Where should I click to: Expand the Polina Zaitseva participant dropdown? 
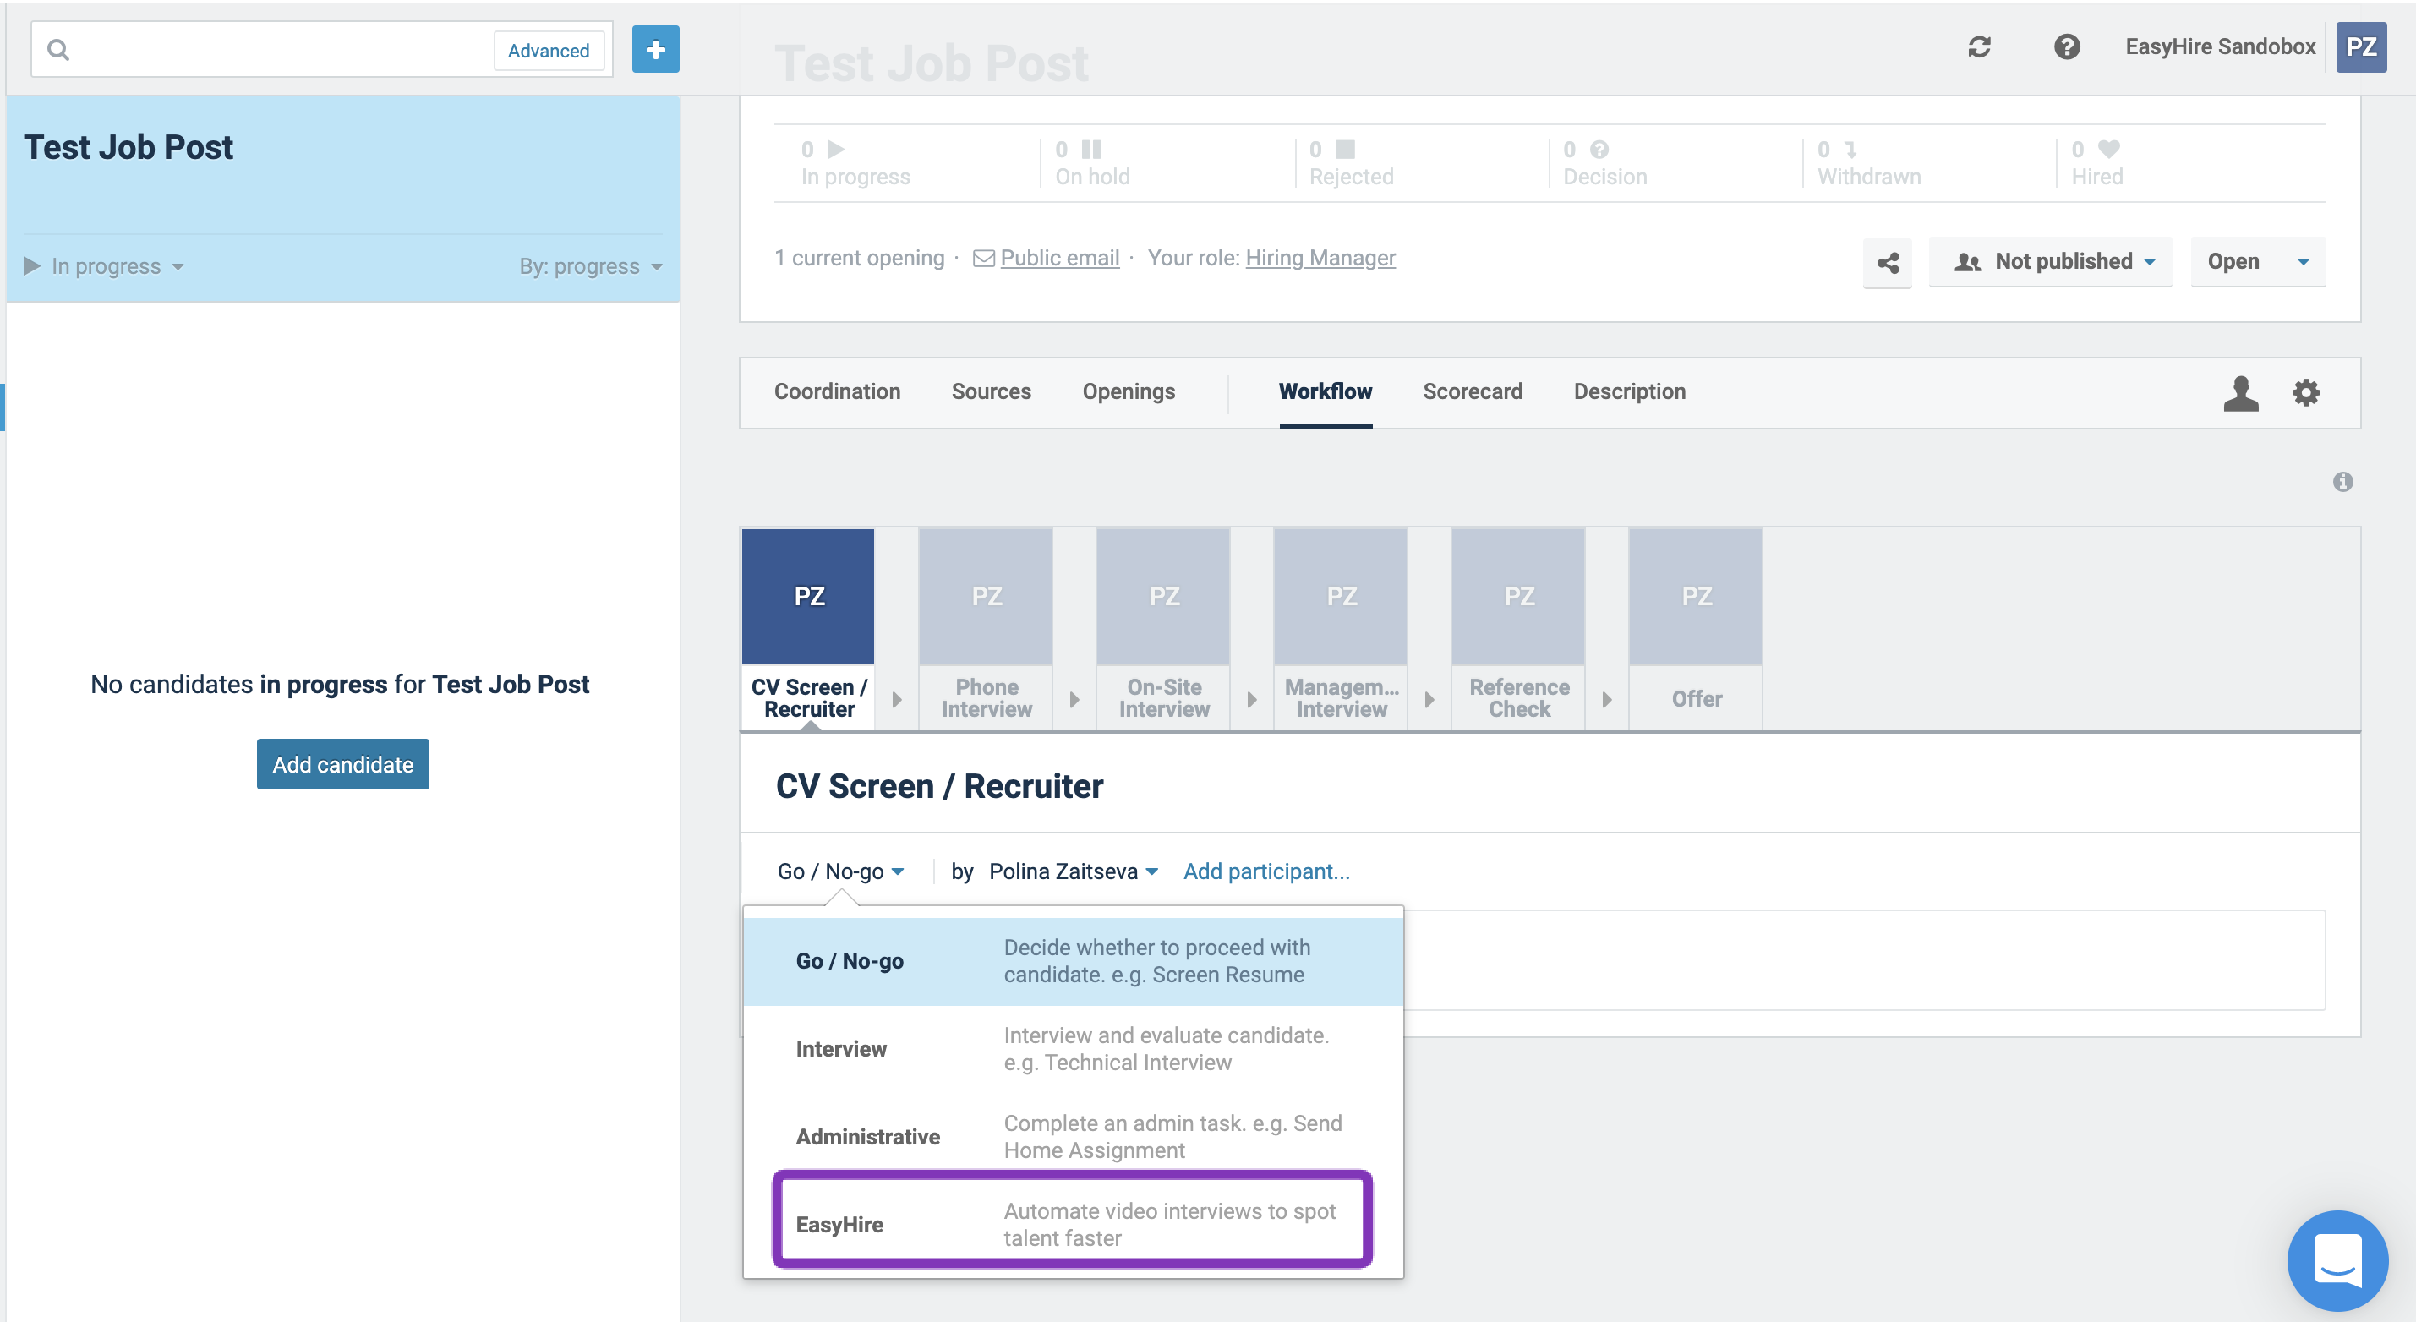1073,871
